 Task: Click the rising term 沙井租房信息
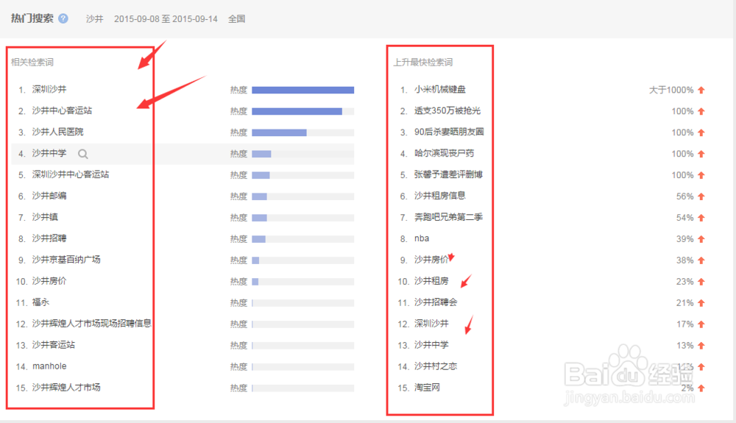coord(440,196)
